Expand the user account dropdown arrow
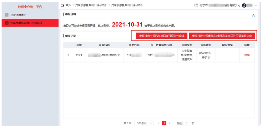This screenshot has width=268, height=126. coord(256,5)
